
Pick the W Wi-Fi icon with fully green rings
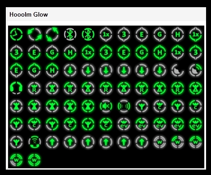[x=34, y=160]
